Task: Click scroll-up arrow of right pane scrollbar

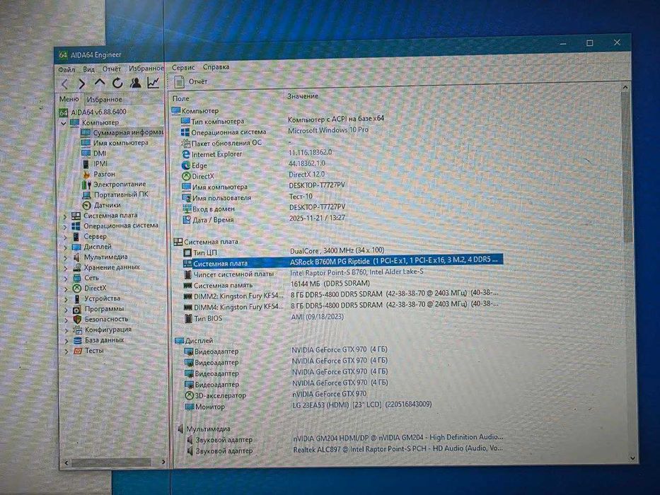Action: click(625, 87)
